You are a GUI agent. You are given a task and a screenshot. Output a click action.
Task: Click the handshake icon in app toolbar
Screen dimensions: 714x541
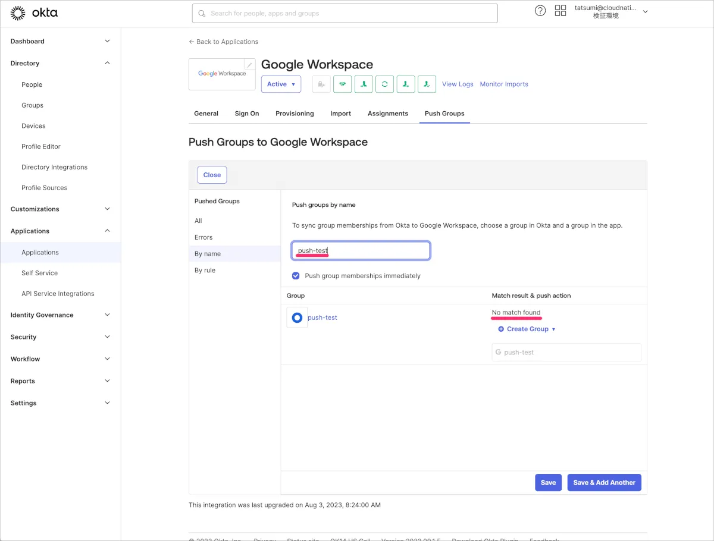(342, 84)
